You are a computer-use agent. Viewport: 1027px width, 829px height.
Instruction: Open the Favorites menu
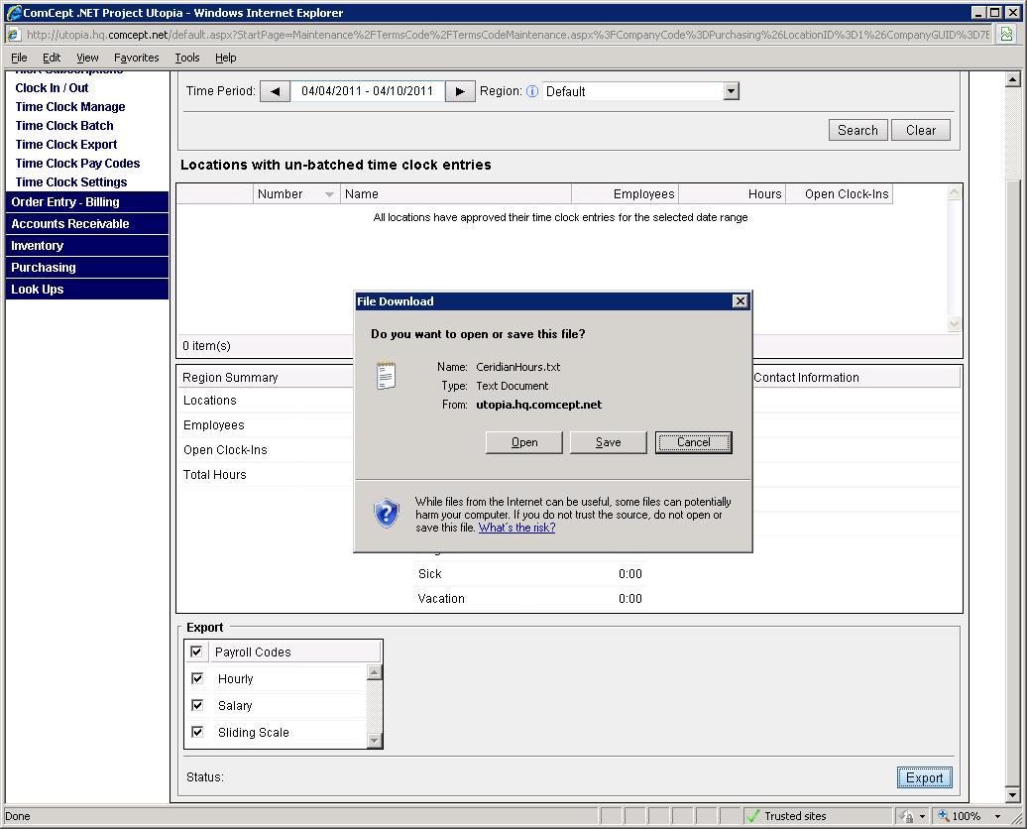(x=136, y=58)
